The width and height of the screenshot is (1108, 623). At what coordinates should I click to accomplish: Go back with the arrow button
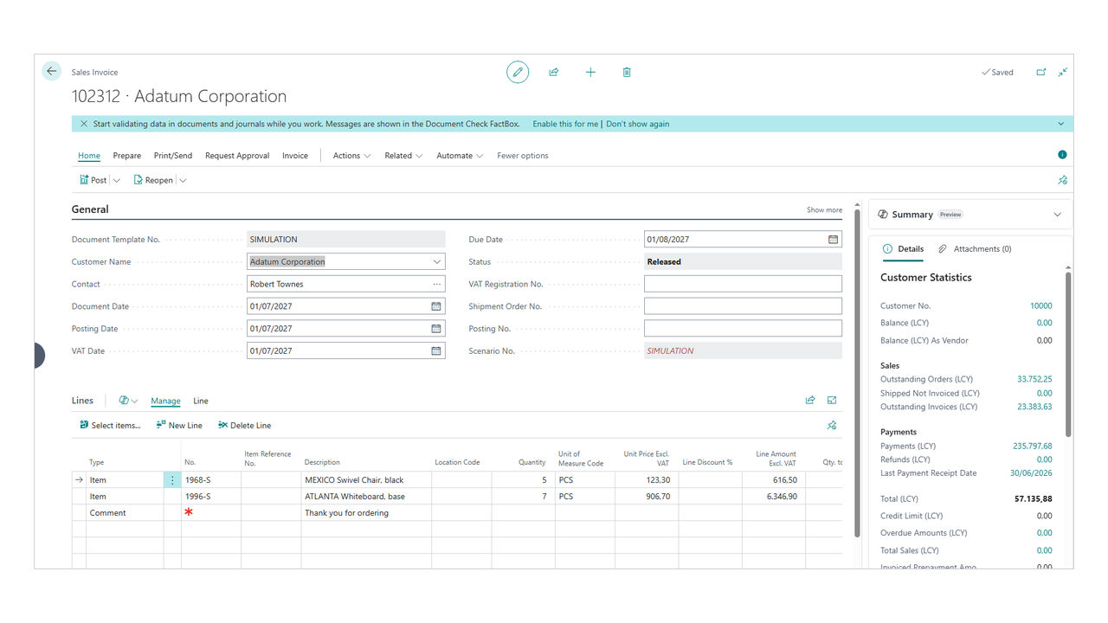(52, 72)
